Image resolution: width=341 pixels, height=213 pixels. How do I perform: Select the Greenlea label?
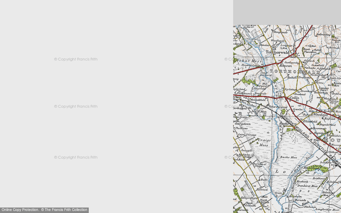coord(298,109)
